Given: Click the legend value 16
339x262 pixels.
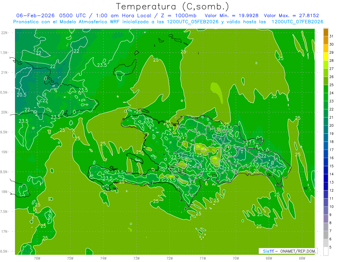Looking at the screenshot, I should point(332,158).
